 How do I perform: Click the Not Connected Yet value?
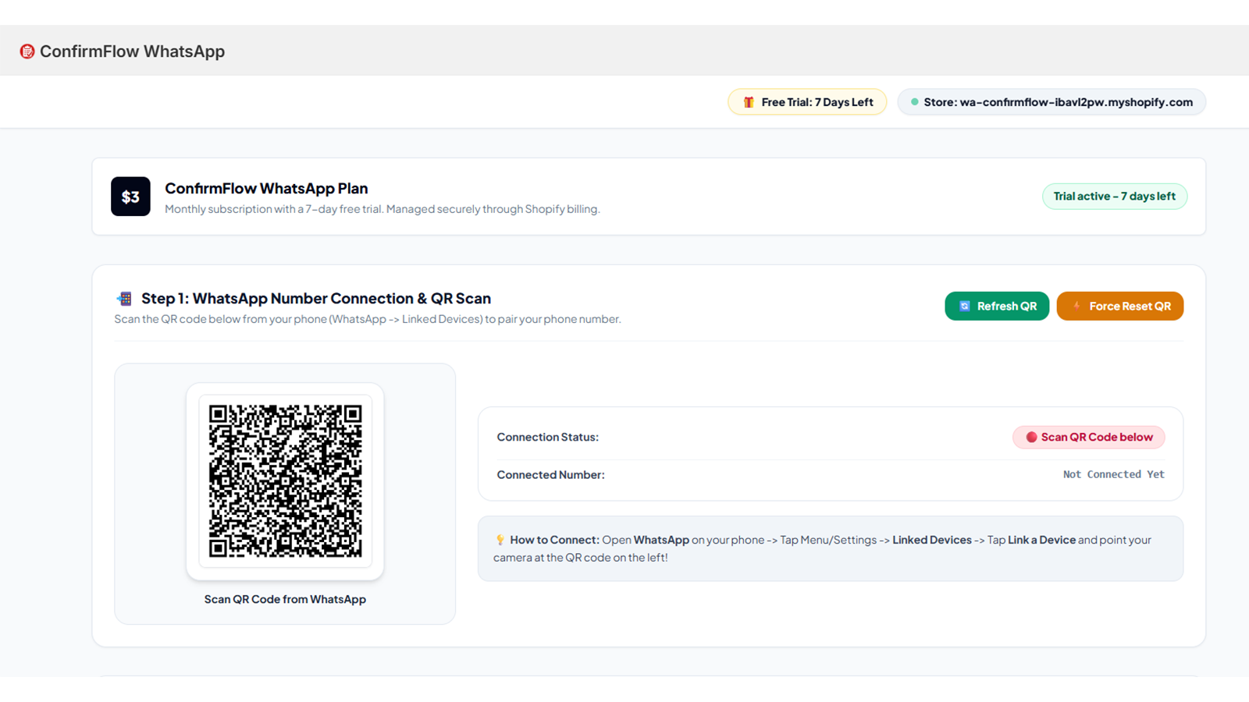point(1114,474)
